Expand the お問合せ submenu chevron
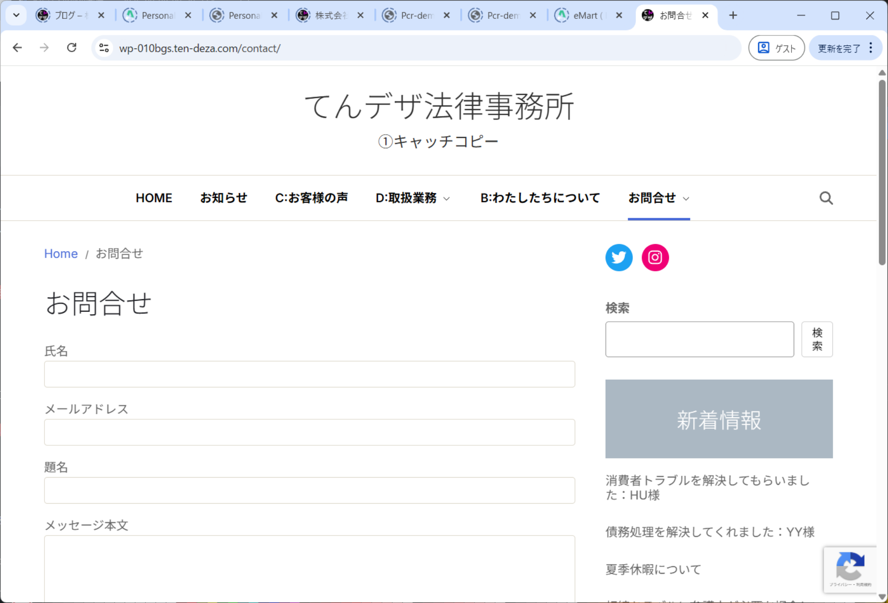The height and width of the screenshot is (603, 888). 686,199
